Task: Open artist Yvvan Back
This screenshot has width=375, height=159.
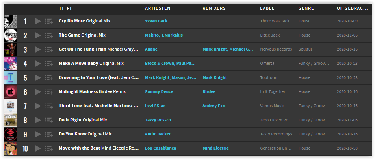Action: (x=156, y=21)
